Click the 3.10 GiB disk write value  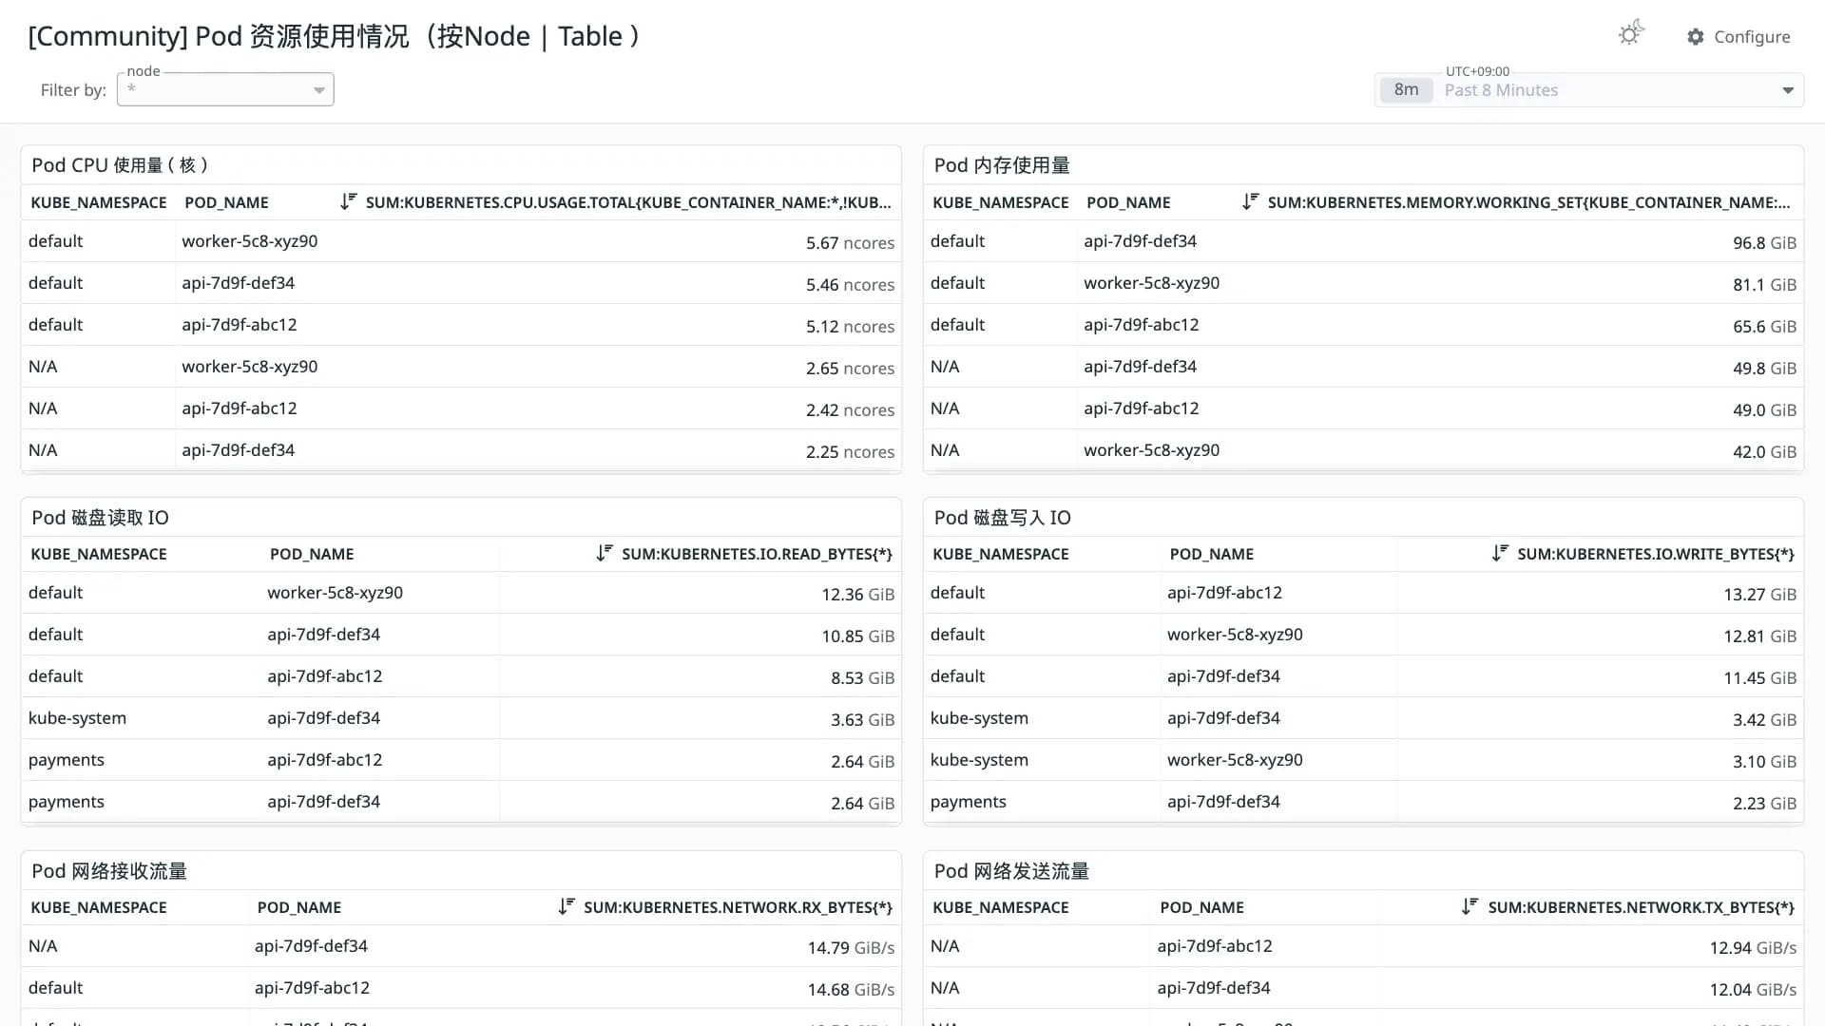[x=1764, y=762]
